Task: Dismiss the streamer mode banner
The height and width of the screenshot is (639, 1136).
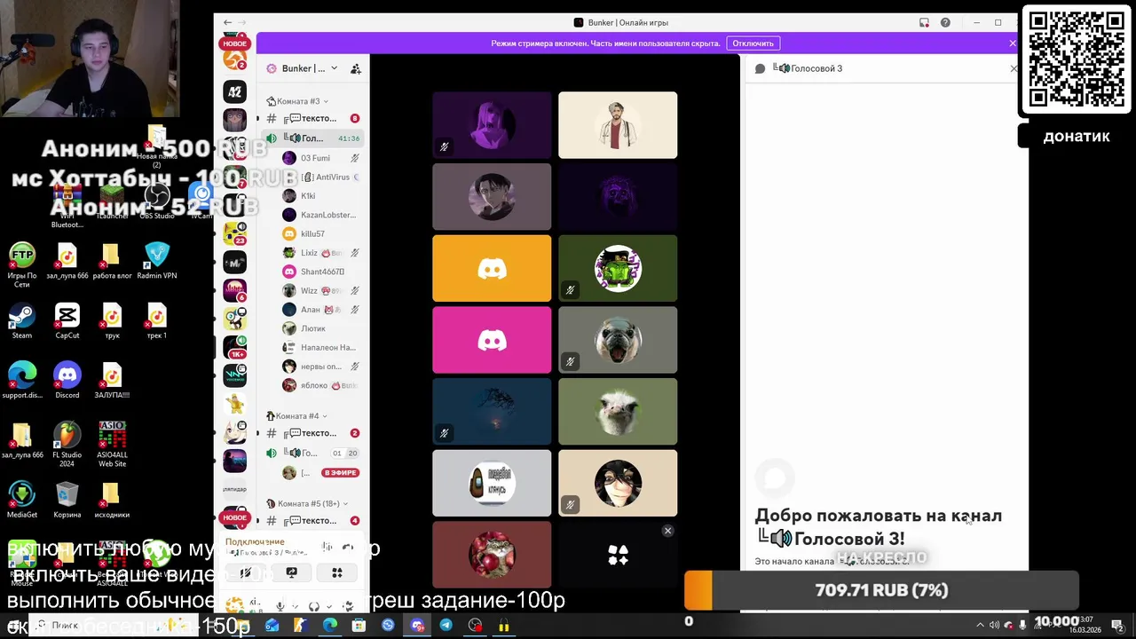Action: coord(1013,43)
